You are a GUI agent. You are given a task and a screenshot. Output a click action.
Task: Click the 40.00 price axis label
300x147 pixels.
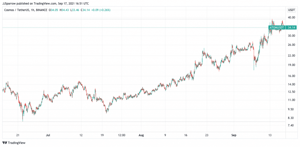(x=292, y=17)
